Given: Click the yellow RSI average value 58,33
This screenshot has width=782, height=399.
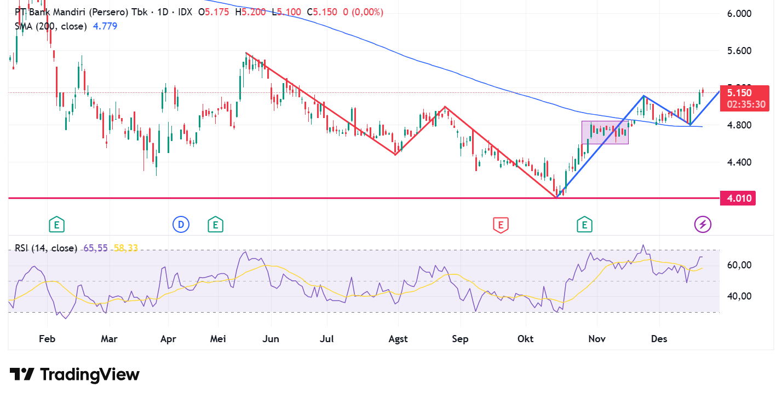Looking at the screenshot, I should tap(126, 248).
